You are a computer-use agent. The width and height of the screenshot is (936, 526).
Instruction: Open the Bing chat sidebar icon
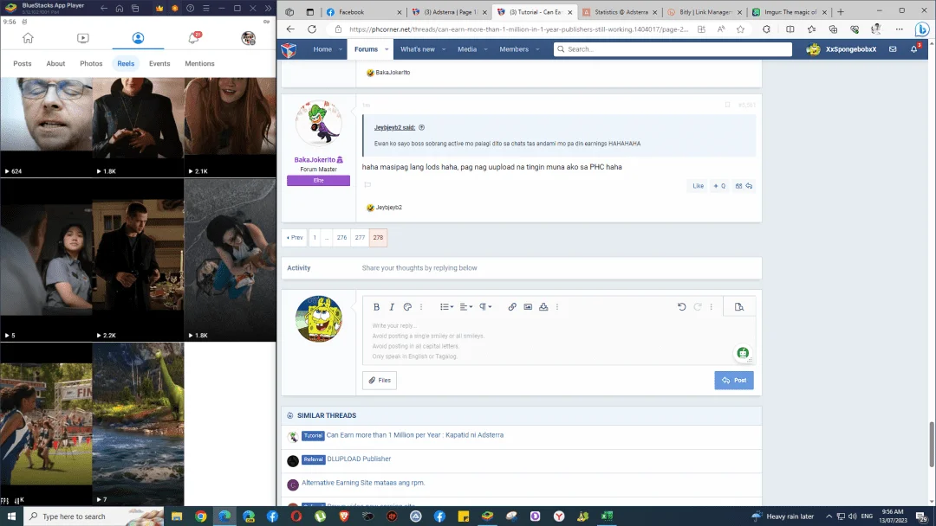[922, 29]
